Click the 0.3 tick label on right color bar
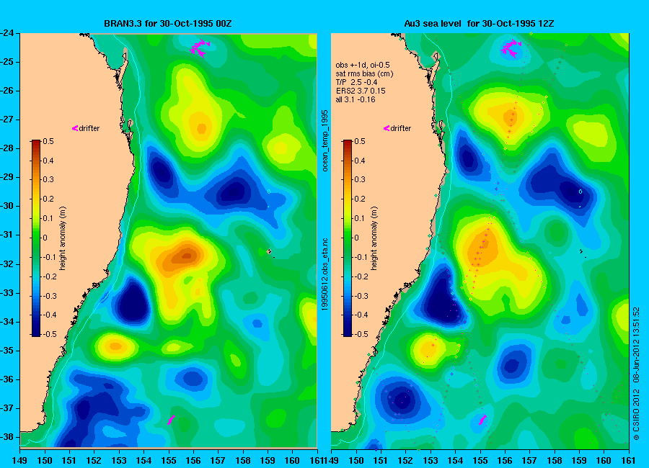 360,179
